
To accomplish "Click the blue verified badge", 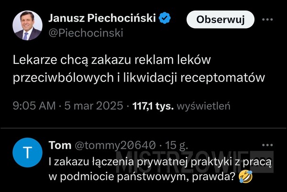I will point(166,19).
